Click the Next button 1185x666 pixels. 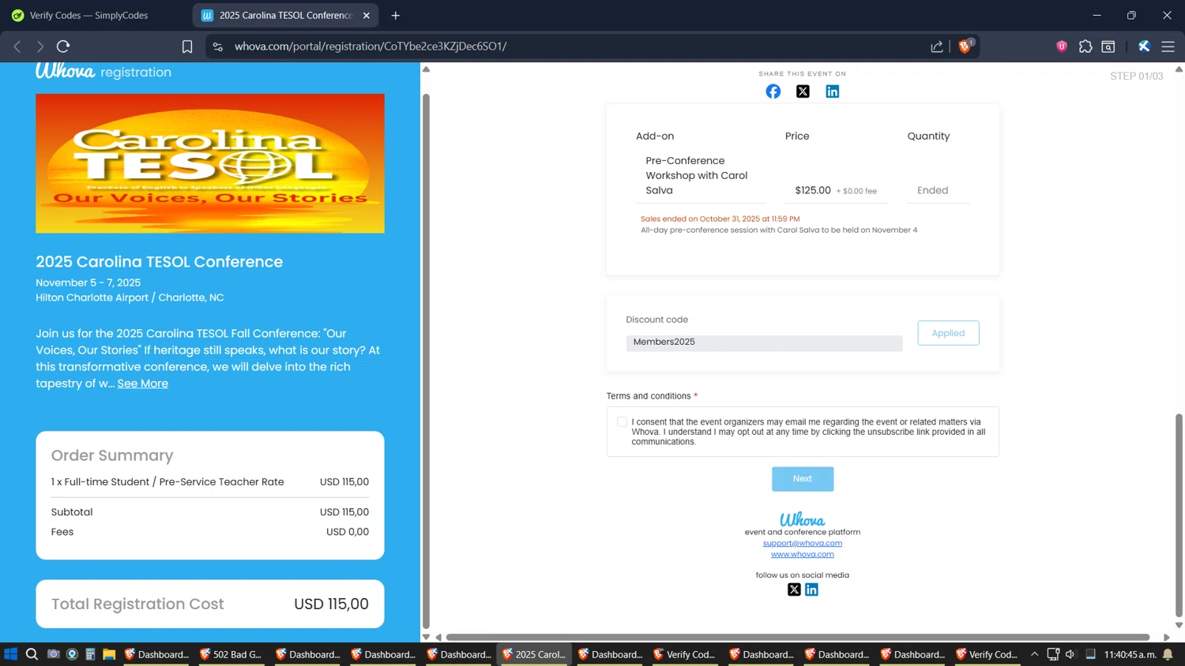(x=803, y=479)
